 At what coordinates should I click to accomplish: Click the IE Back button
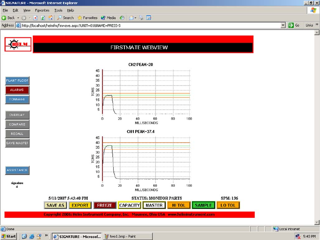(x=8, y=18)
